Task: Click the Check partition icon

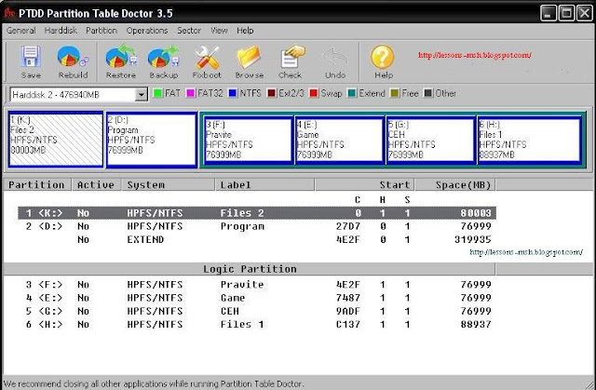Action: tap(291, 57)
